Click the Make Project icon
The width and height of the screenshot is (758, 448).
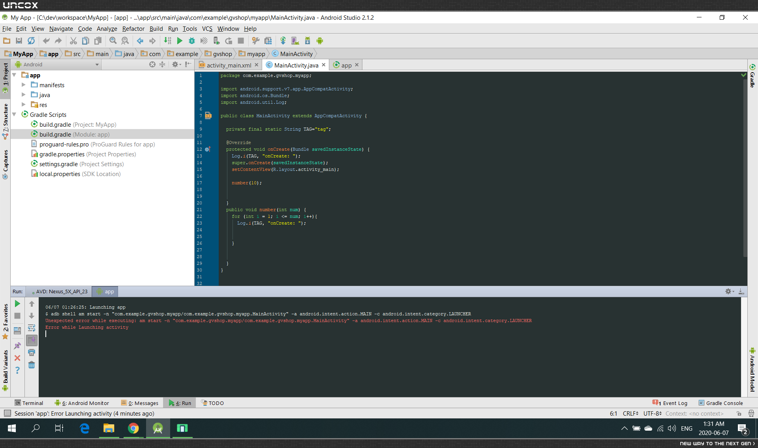click(168, 41)
